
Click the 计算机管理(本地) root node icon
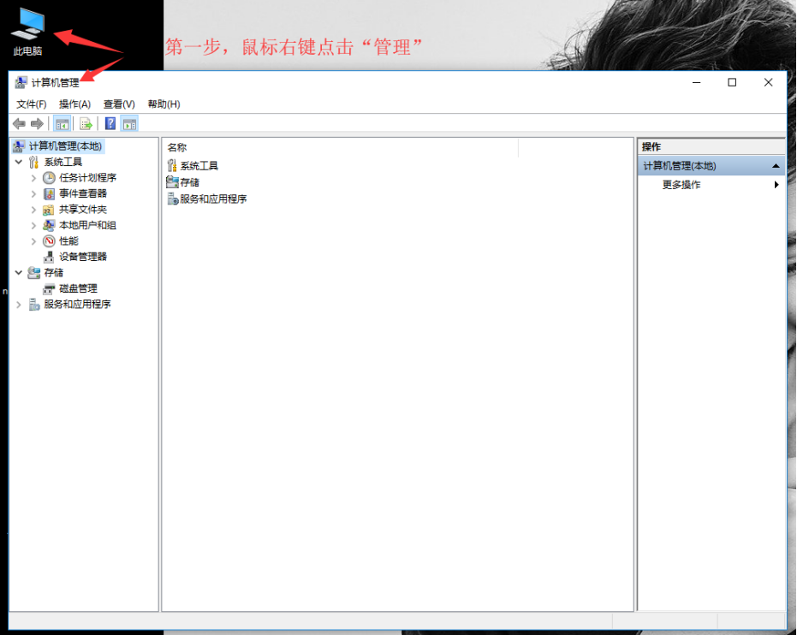coord(19,146)
